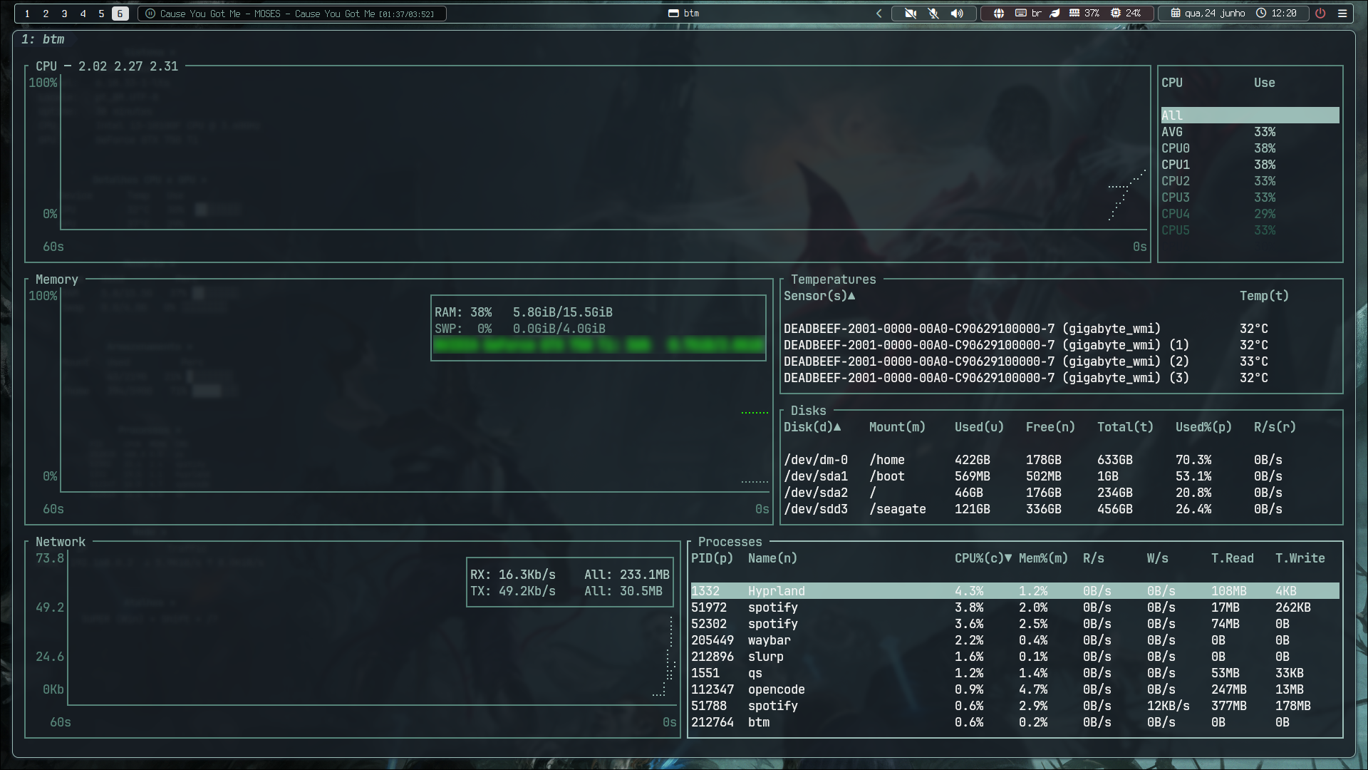
Task: Toggle the camera-off icon in the top bar
Action: click(910, 14)
